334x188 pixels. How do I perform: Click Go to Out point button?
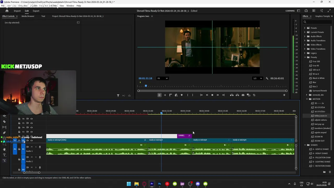pos(223,95)
